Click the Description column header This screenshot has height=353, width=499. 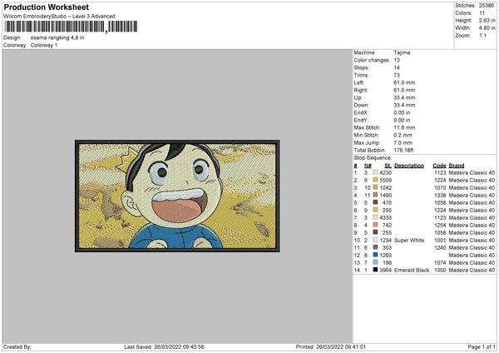409,166
